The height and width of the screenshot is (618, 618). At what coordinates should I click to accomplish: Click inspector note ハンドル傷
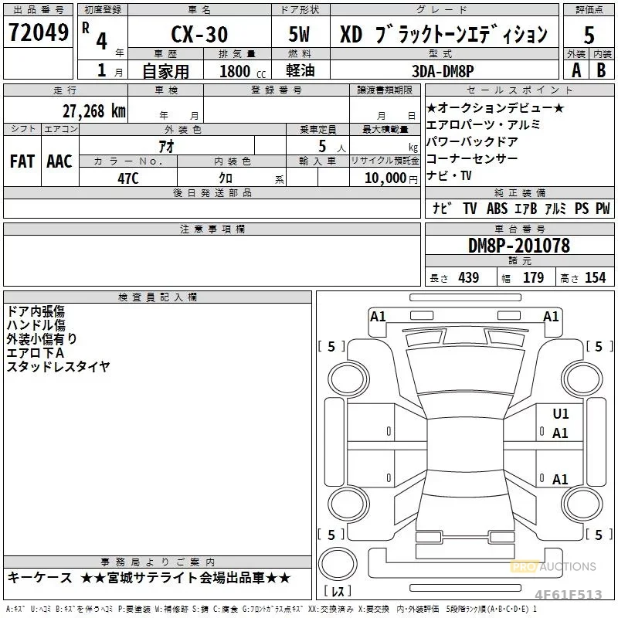tap(36, 325)
